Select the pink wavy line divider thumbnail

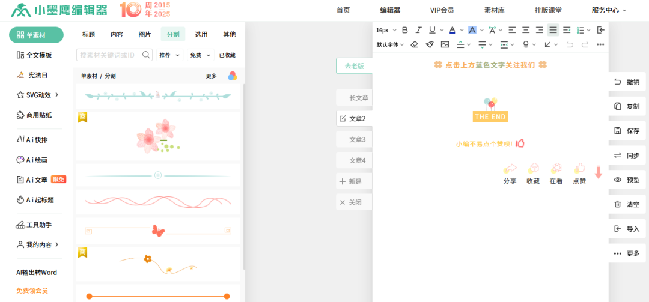[x=157, y=202]
